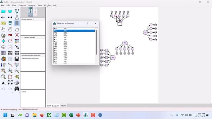Click the zoom out magnifier icon
212x119 pixels.
pos(17,71)
